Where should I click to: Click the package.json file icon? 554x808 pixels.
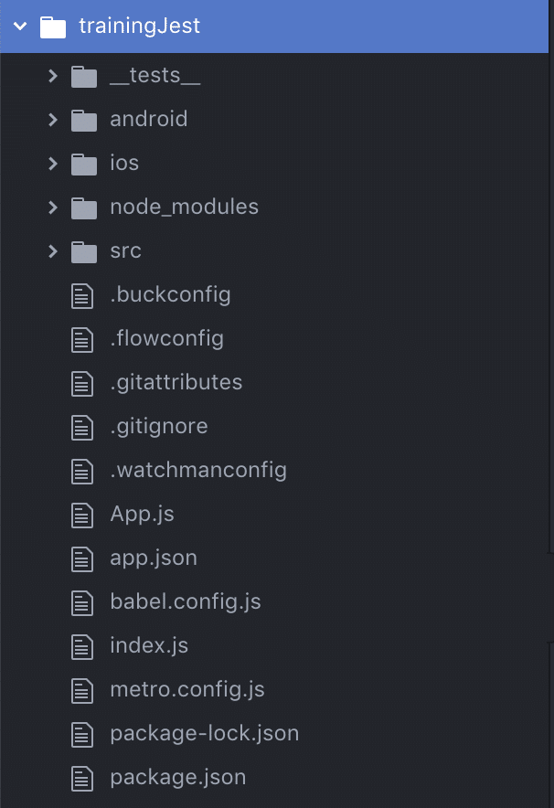coord(83,778)
